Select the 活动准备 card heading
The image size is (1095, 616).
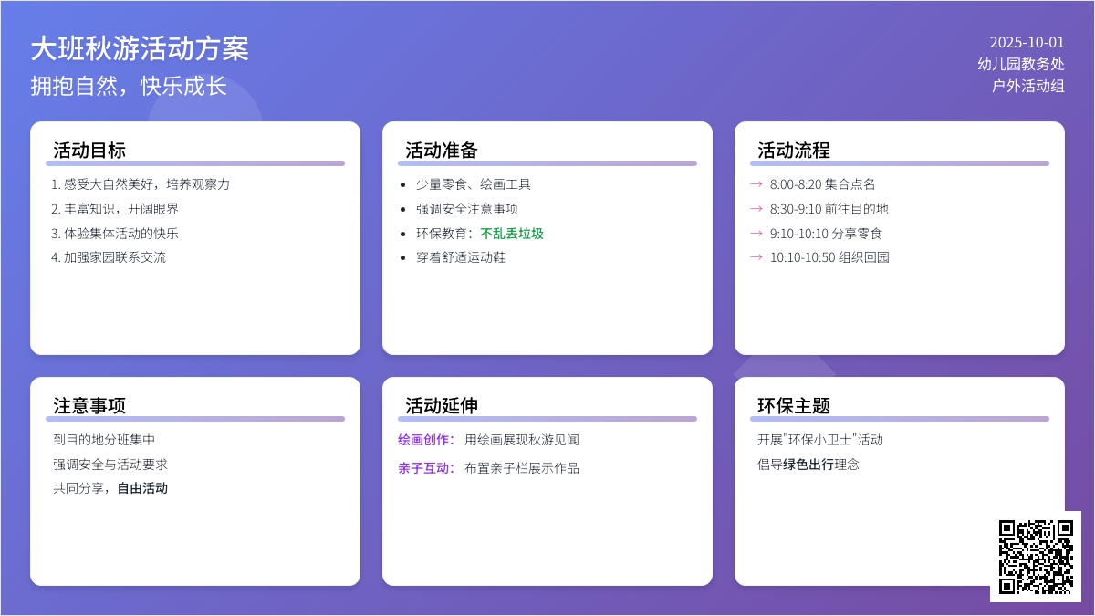pos(442,151)
